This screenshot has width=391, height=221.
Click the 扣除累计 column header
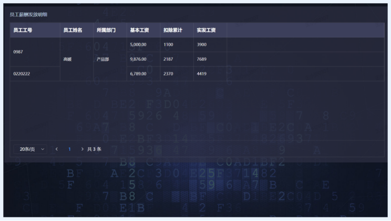pos(172,30)
